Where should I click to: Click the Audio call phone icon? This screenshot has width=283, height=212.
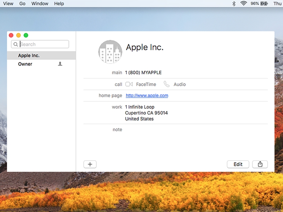point(167,84)
